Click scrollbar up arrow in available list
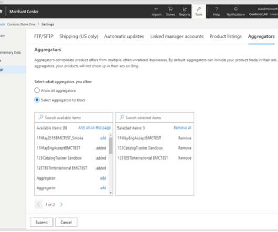This screenshot has width=278, height=232. [111, 135]
